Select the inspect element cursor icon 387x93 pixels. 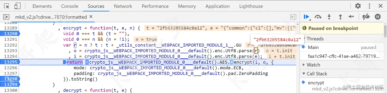(7, 6)
